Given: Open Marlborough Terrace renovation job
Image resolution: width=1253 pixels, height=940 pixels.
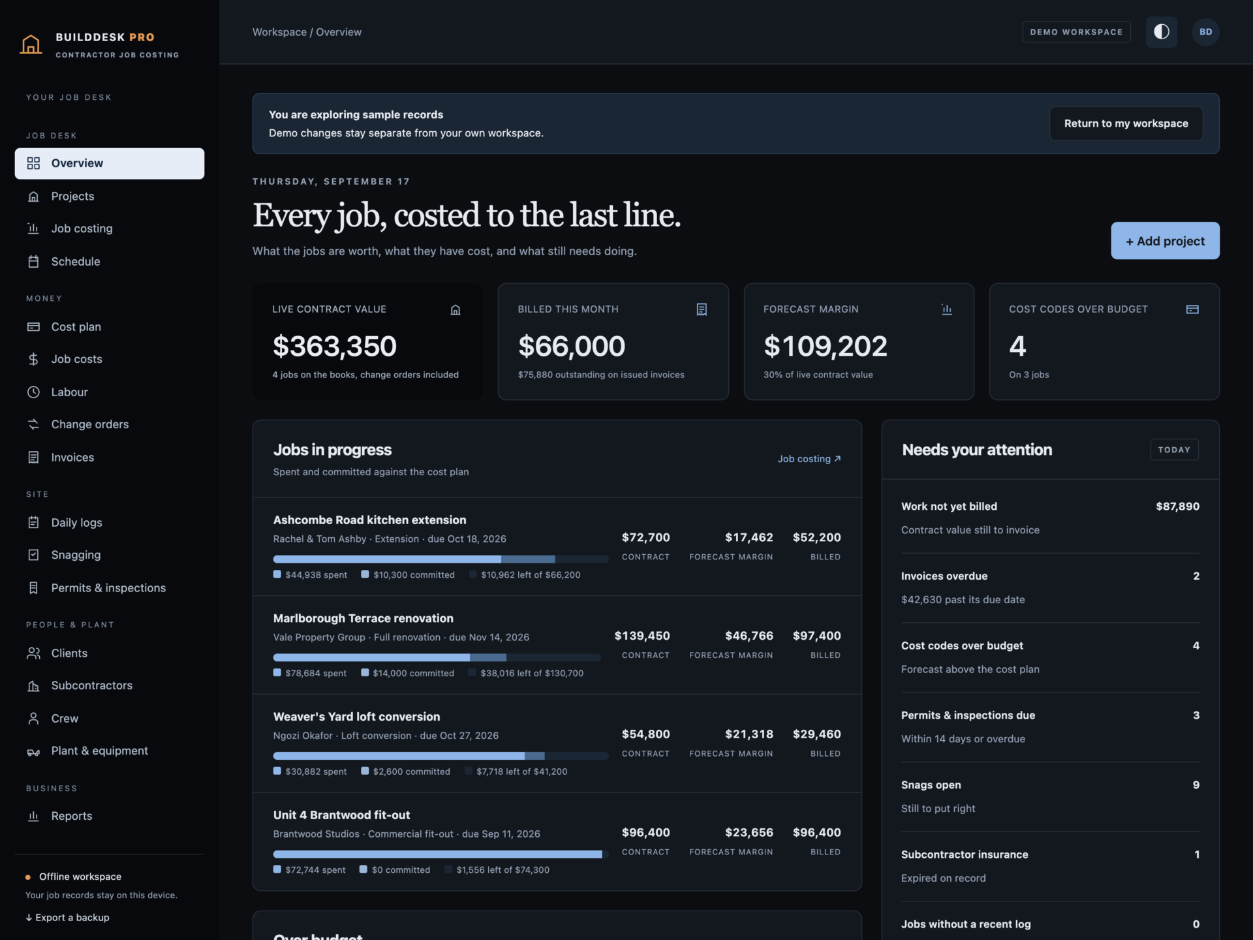Looking at the screenshot, I should [x=557, y=645].
